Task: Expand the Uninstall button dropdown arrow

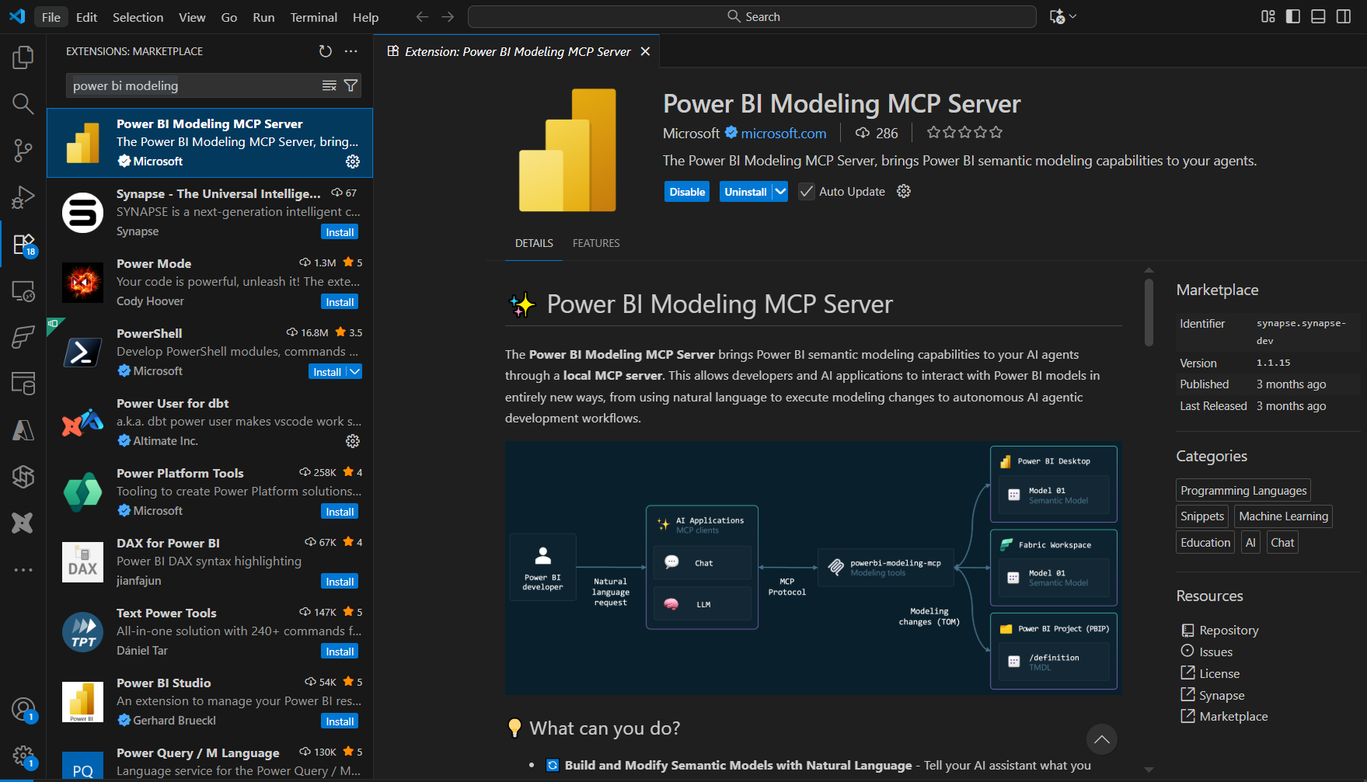Action: coord(780,192)
